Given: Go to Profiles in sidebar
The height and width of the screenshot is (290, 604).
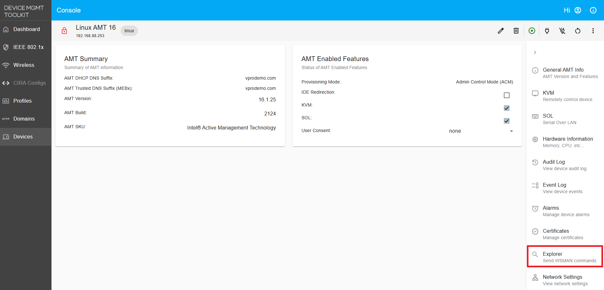Looking at the screenshot, I should [22, 101].
